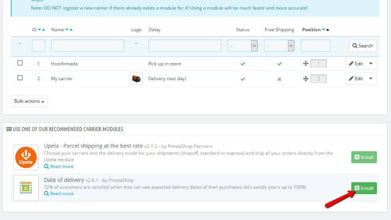This screenshot has width=391, height=220.
Task: Sort by ID ascending arrow
Action: (43, 30)
